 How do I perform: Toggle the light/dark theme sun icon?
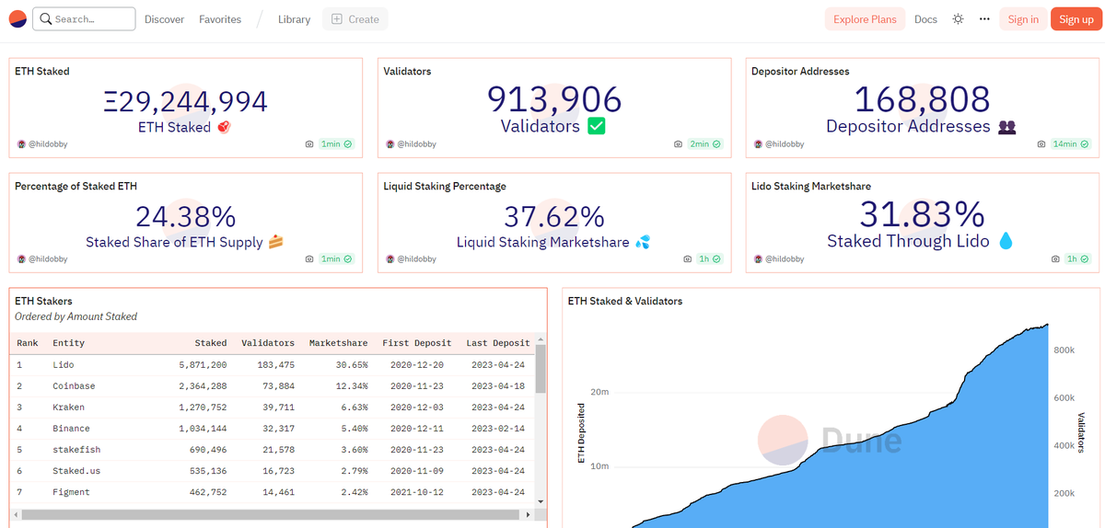click(958, 18)
